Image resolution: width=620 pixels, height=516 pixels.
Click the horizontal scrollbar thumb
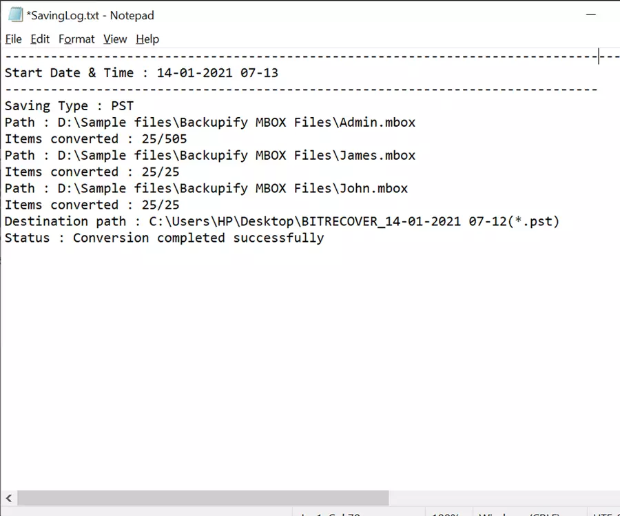pyautogui.click(x=203, y=498)
